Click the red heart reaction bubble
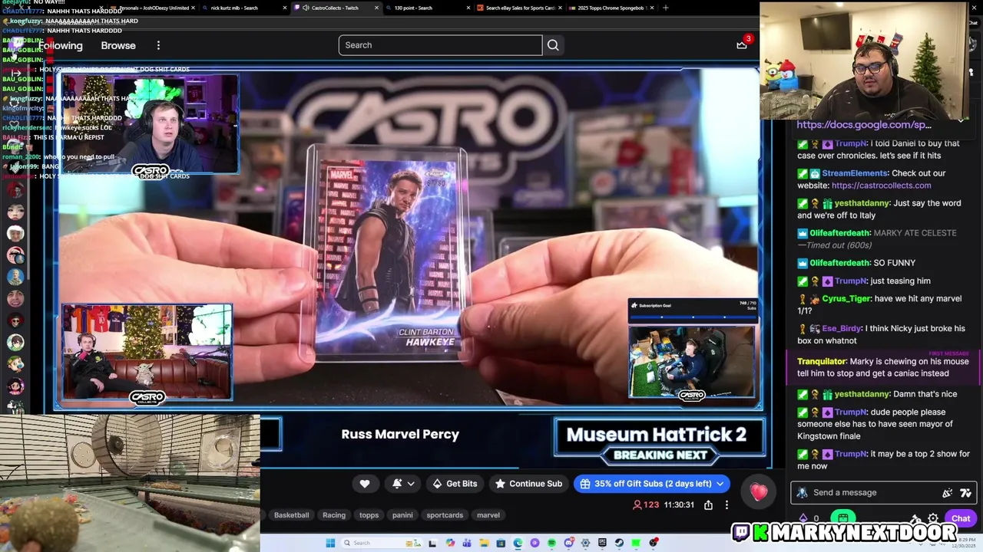Image resolution: width=983 pixels, height=552 pixels. 759,492
